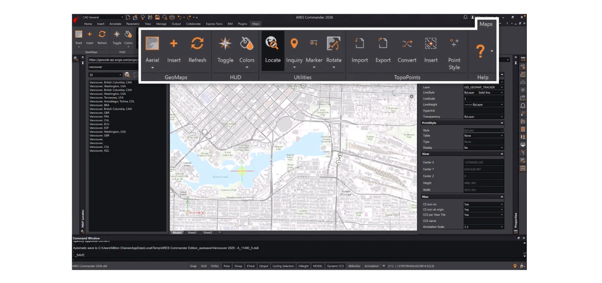
Task: Select 'Vancouver, BRA' result
Action: (x=100, y=105)
